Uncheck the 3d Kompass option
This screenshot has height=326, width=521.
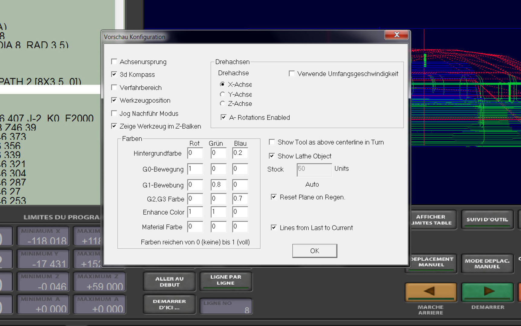pyautogui.click(x=114, y=74)
